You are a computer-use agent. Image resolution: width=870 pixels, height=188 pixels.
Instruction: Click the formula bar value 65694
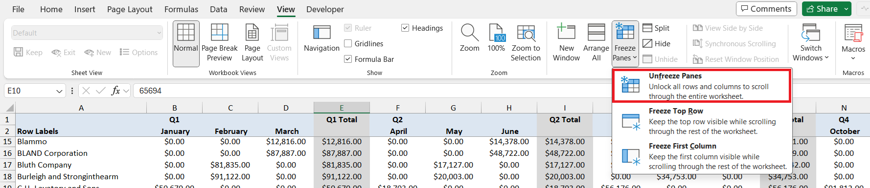[150, 91]
